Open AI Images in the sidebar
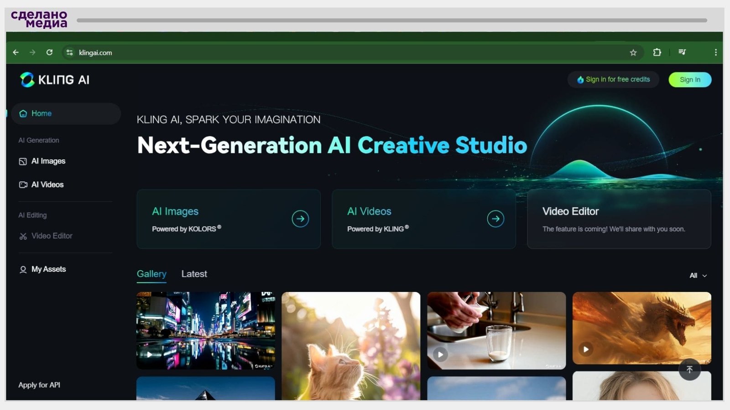The width and height of the screenshot is (730, 410). pos(42,161)
